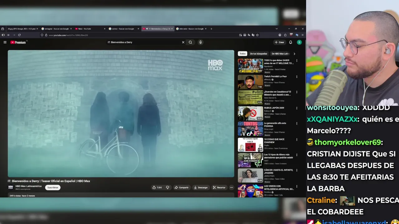The image size is (399, 224).
Task: Open TODO lo que debes SABER thumbnail
Action: pyautogui.click(x=250, y=66)
